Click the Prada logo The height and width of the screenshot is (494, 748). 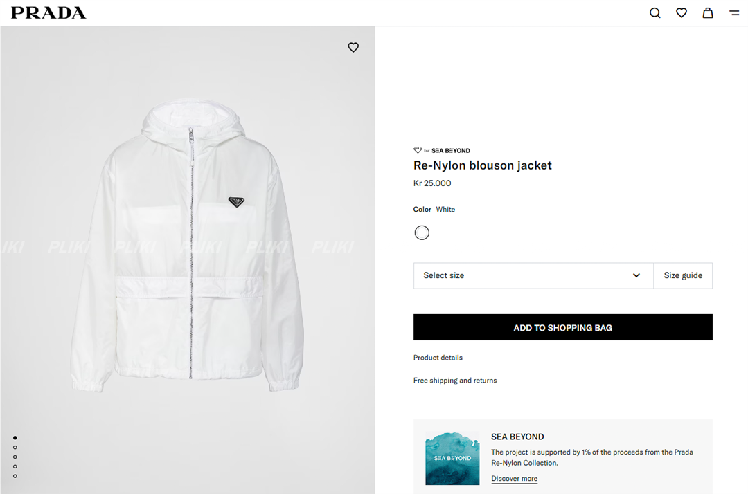[x=48, y=13]
